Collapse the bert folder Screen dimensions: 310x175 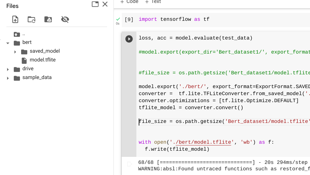point(8,42)
